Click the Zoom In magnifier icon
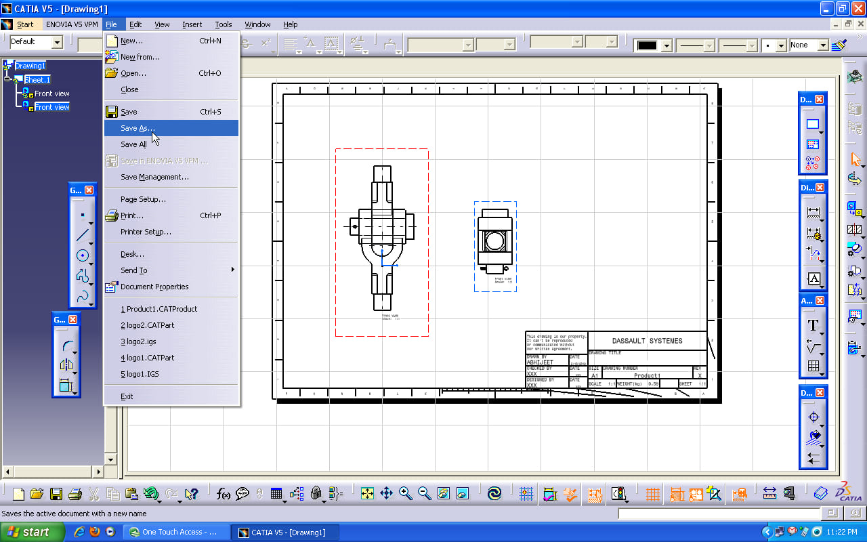The height and width of the screenshot is (542, 867). pos(405,494)
